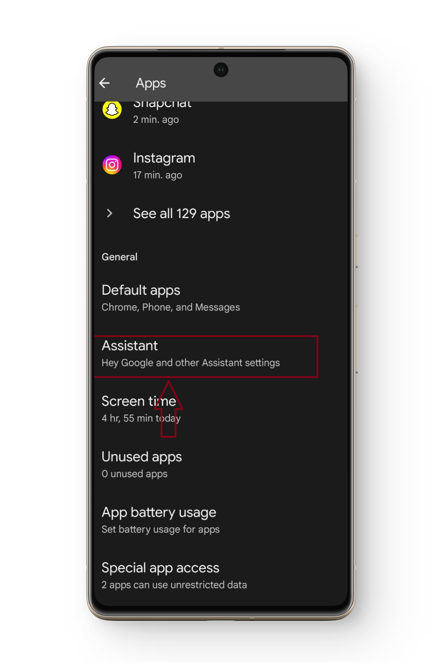Screen dimensions: 442x663
Task: Tap Chrome, Phone, and Messages subtitle
Action: pos(171,307)
